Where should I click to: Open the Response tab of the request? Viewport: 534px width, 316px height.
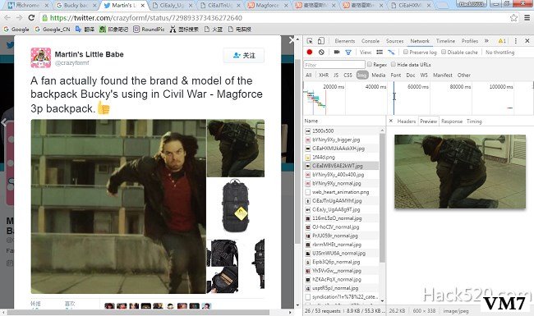pos(452,121)
